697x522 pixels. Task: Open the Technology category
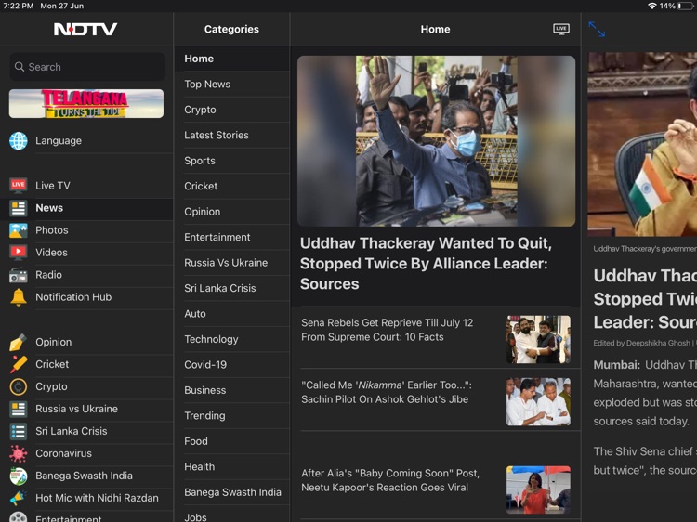click(x=232, y=339)
